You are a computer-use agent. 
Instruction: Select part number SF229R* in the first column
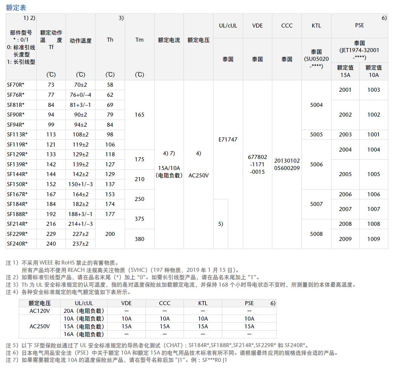[17, 234]
